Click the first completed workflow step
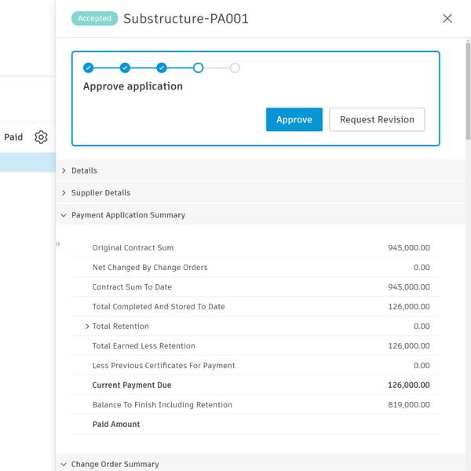Viewport: 471px width, 471px height. pyautogui.click(x=88, y=68)
